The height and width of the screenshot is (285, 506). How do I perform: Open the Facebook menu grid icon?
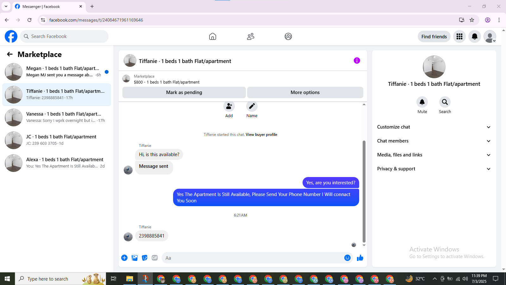tap(459, 36)
